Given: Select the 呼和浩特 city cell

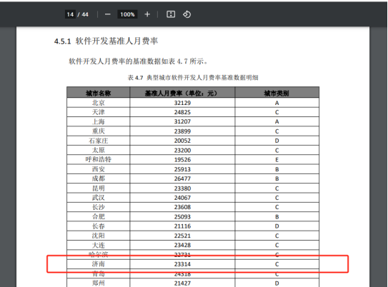Looking at the screenshot, I should [x=98, y=159].
